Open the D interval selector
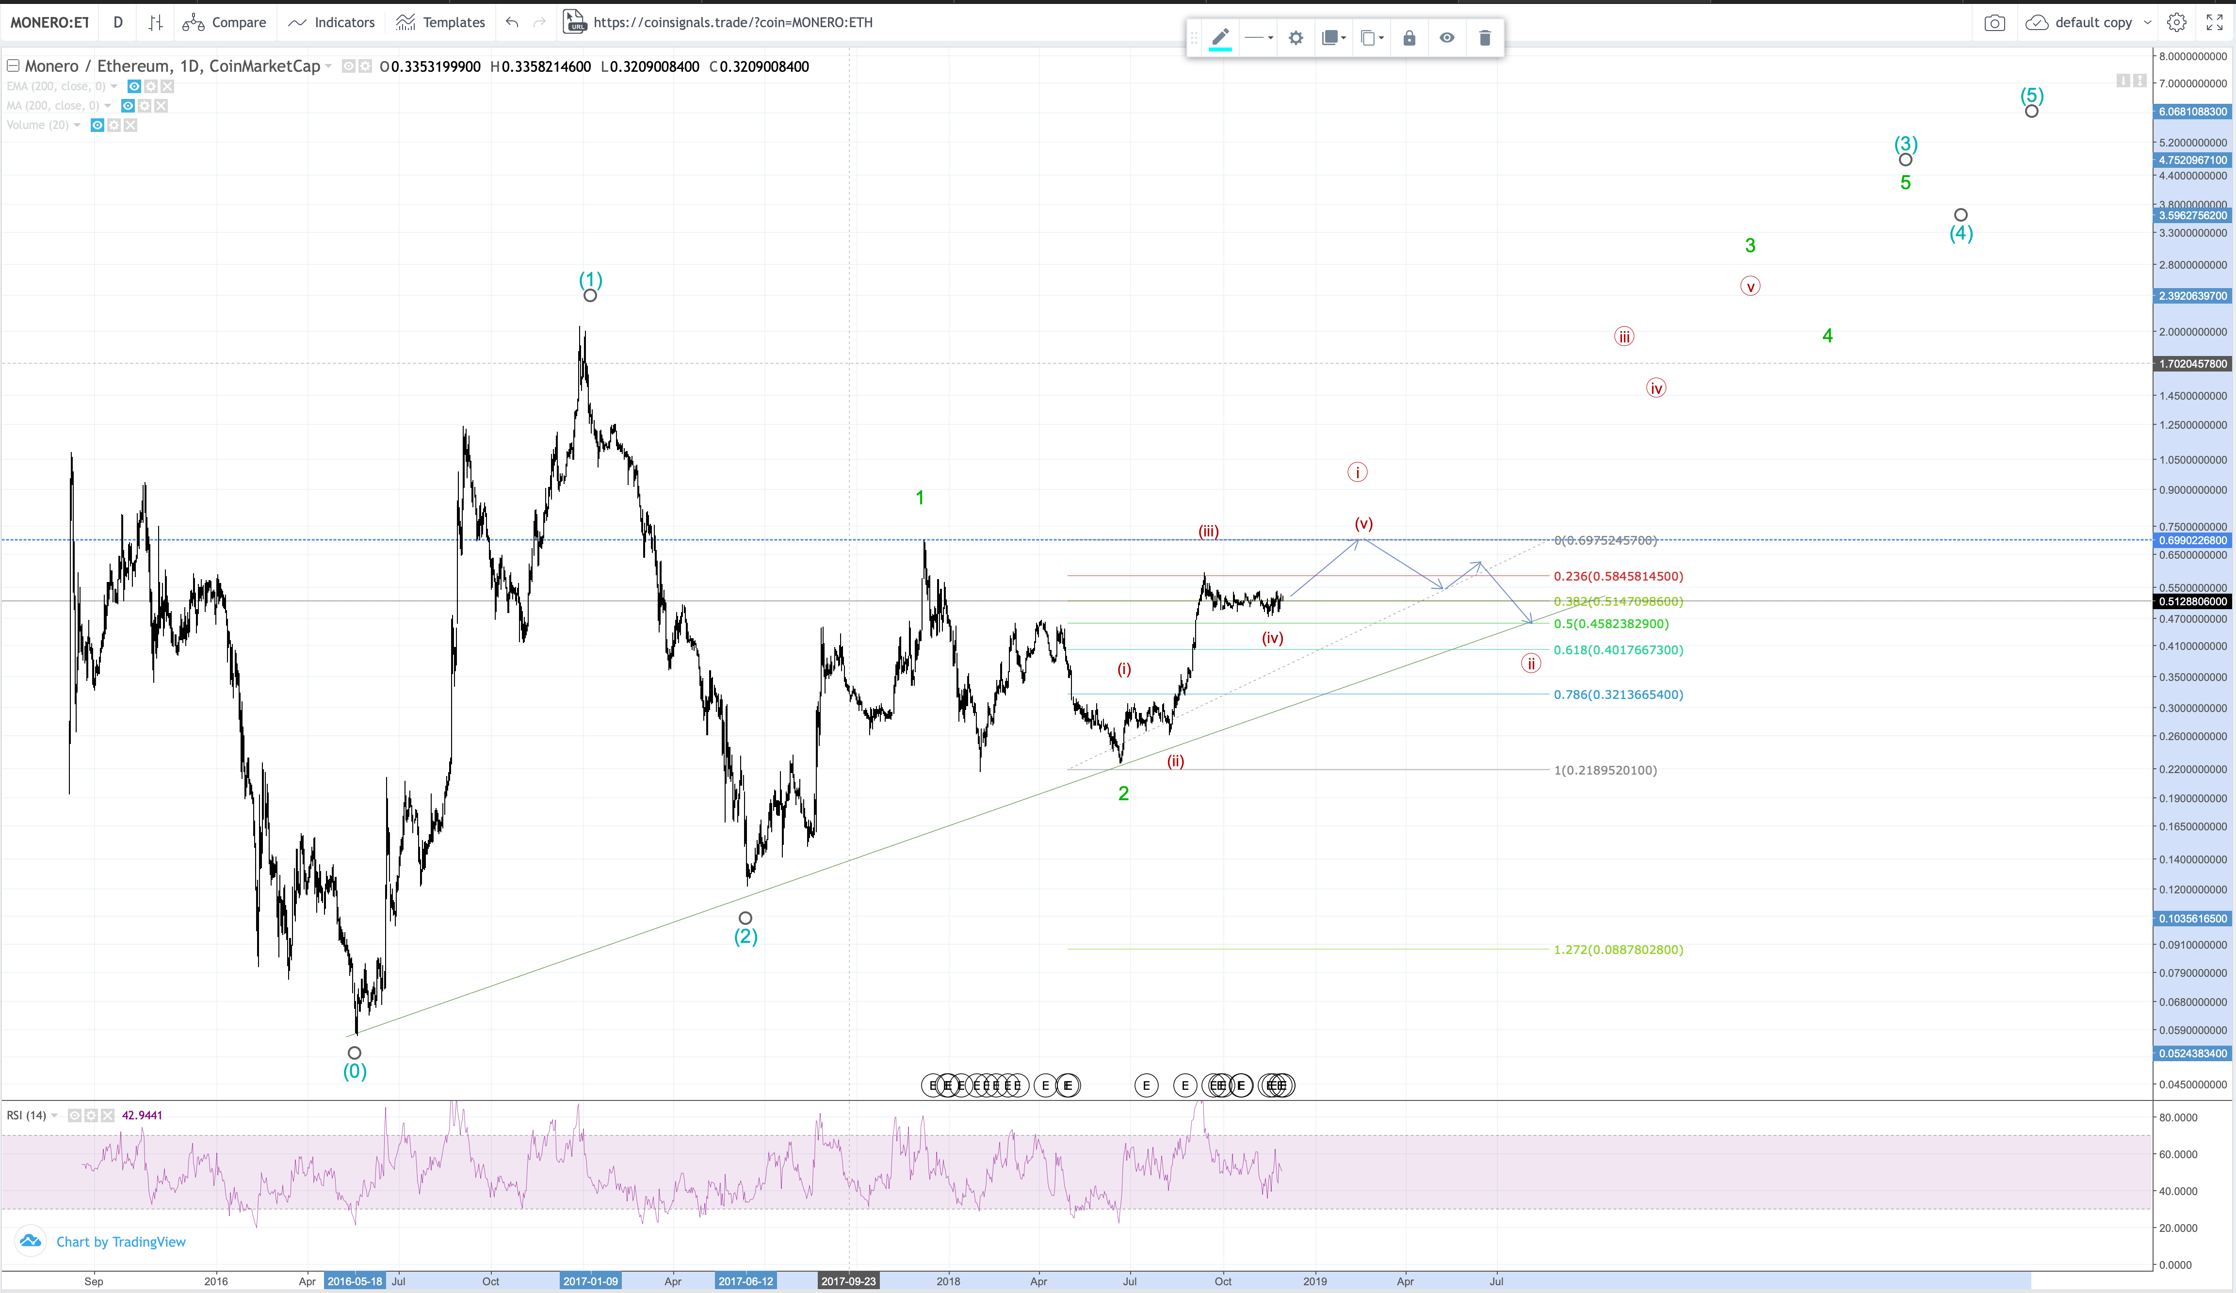This screenshot has height=1293, width=2236. (x=117, y=22)
